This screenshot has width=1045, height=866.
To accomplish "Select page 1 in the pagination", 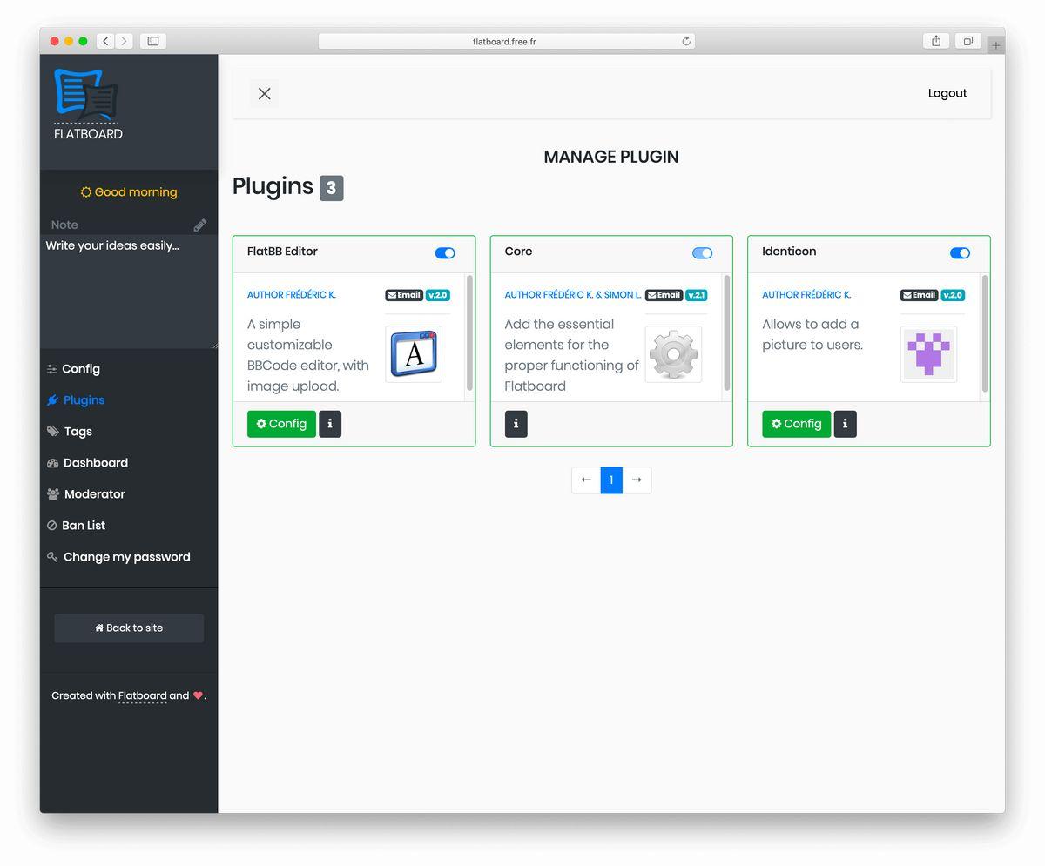I will (611, 480).
